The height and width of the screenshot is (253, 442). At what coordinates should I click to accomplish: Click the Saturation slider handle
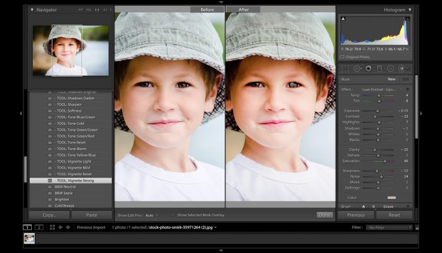(385, 161)
